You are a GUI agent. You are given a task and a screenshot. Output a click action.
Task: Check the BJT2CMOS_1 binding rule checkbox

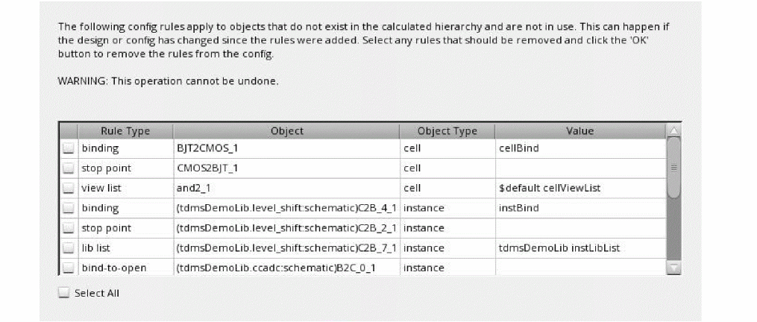point(69,148)
